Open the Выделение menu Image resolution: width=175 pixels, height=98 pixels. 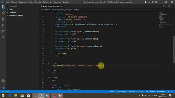click(x=23, y=2)
